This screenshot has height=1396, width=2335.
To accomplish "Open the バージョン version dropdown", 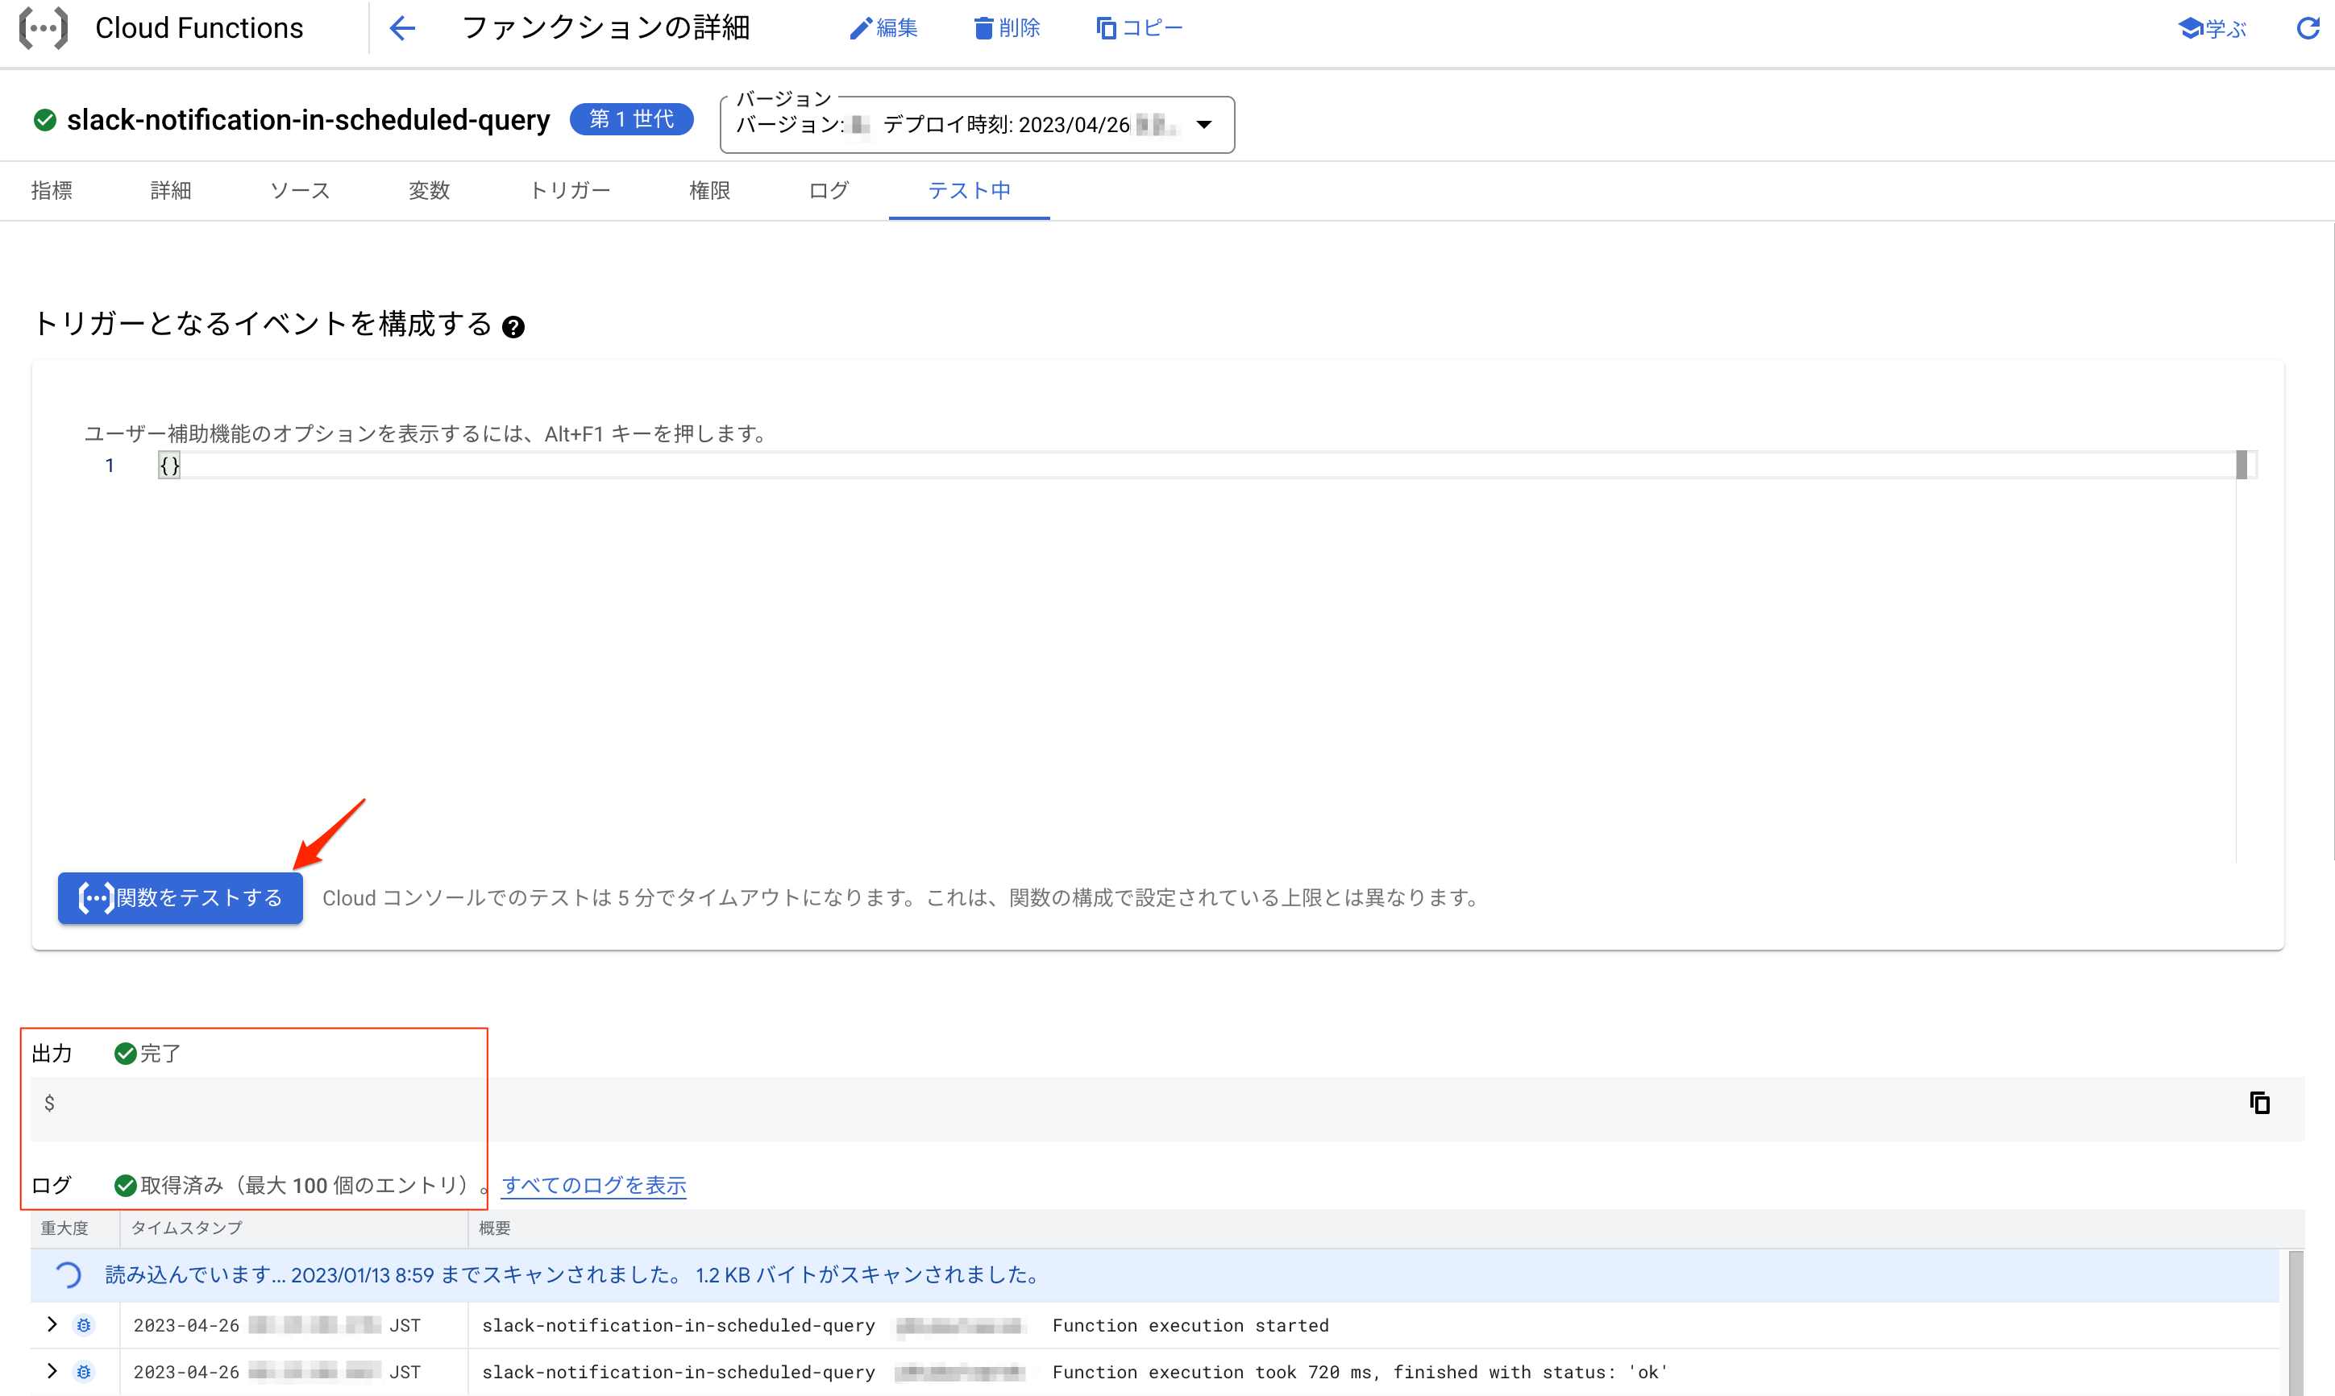I will coord(977,124).
